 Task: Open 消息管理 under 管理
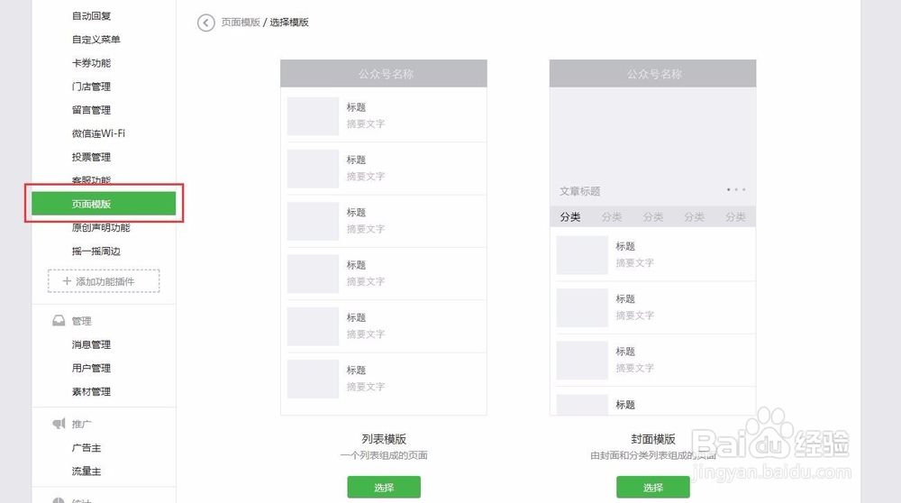click(x=92, y=344)
